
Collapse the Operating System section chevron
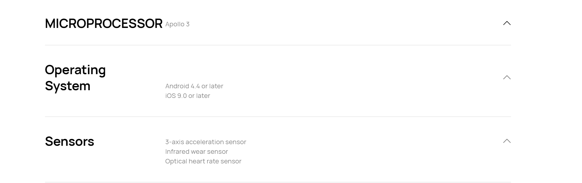507,77
